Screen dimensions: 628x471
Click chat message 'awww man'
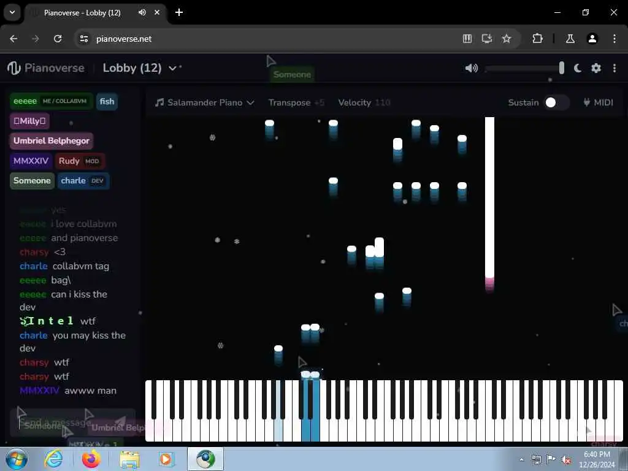(90, 391)
